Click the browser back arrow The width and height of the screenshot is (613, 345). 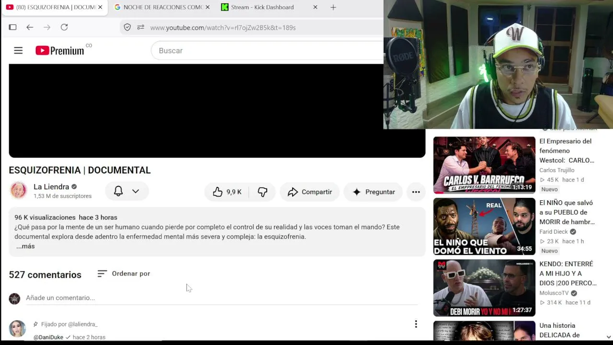click(30, 27)
